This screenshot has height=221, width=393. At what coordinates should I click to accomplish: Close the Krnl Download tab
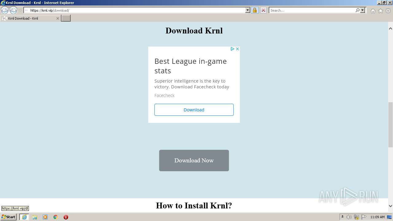pos(57,18)
